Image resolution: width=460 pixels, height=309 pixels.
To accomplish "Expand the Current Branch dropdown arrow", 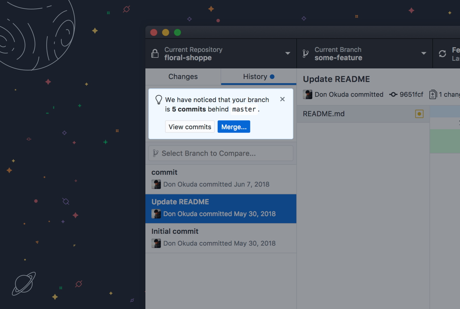I will pos(424,54).
